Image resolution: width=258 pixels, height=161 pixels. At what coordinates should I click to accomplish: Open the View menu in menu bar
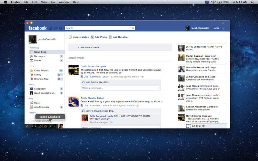[44, 2]
